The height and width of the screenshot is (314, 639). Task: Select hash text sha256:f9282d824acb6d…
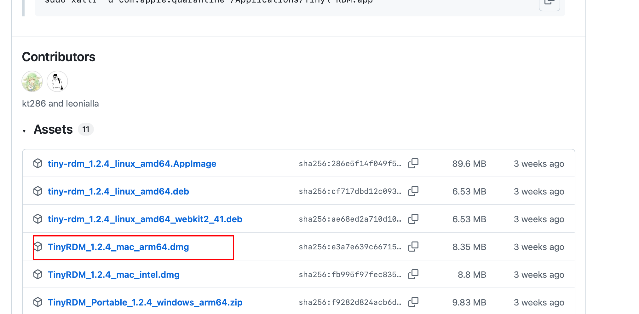[350, 302]
